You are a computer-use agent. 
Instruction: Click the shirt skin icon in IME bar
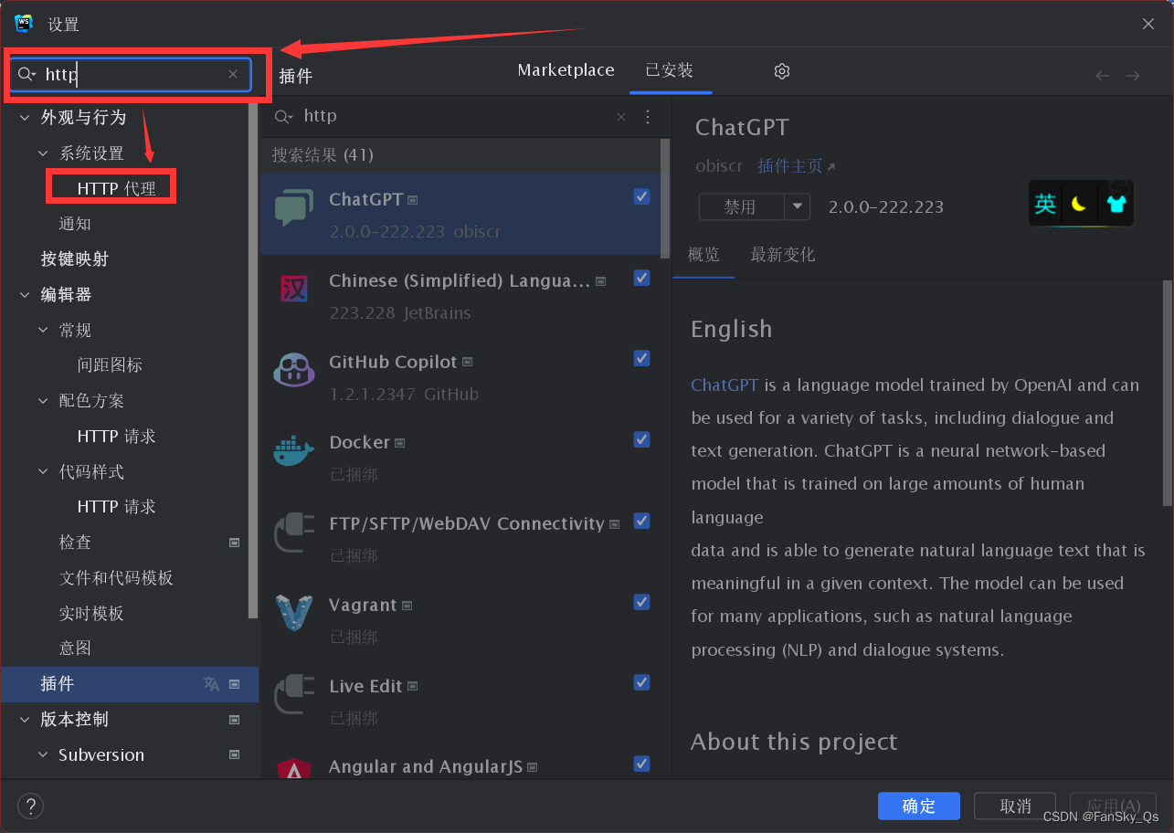click(1116, 205)
